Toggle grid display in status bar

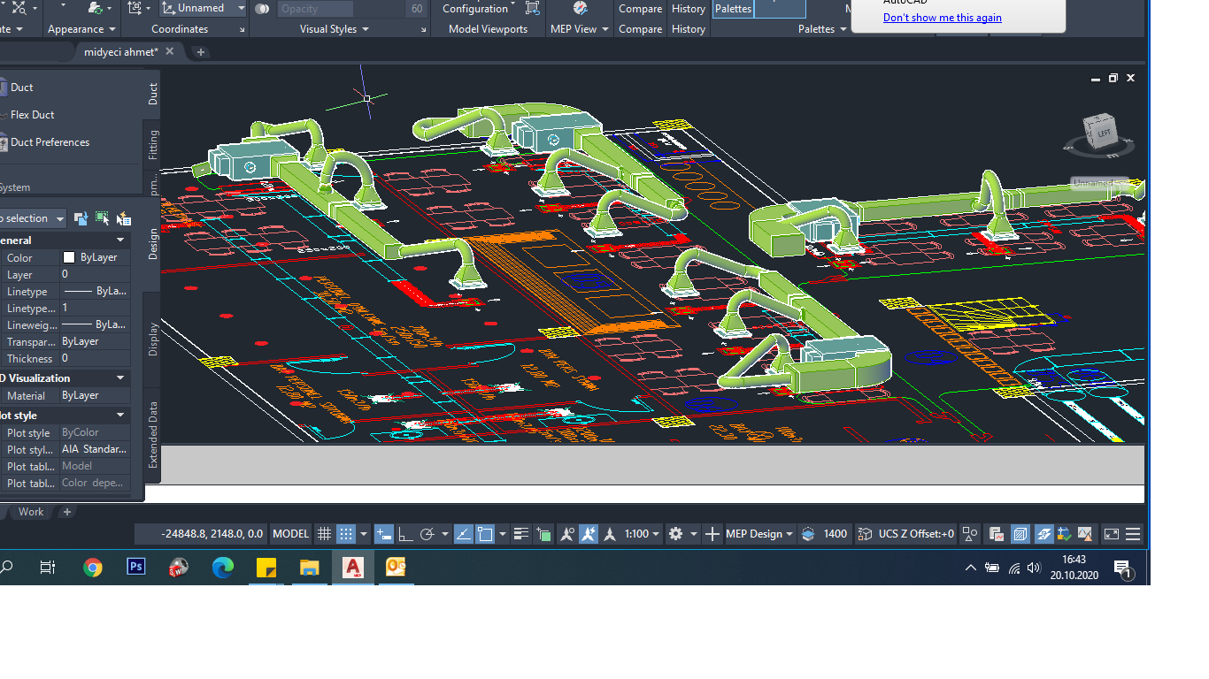[x=324, y=534]
